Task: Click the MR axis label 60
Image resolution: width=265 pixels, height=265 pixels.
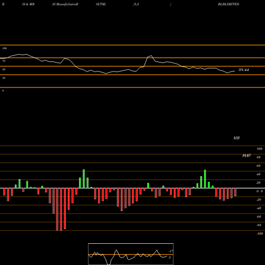Action: point(259,166)
